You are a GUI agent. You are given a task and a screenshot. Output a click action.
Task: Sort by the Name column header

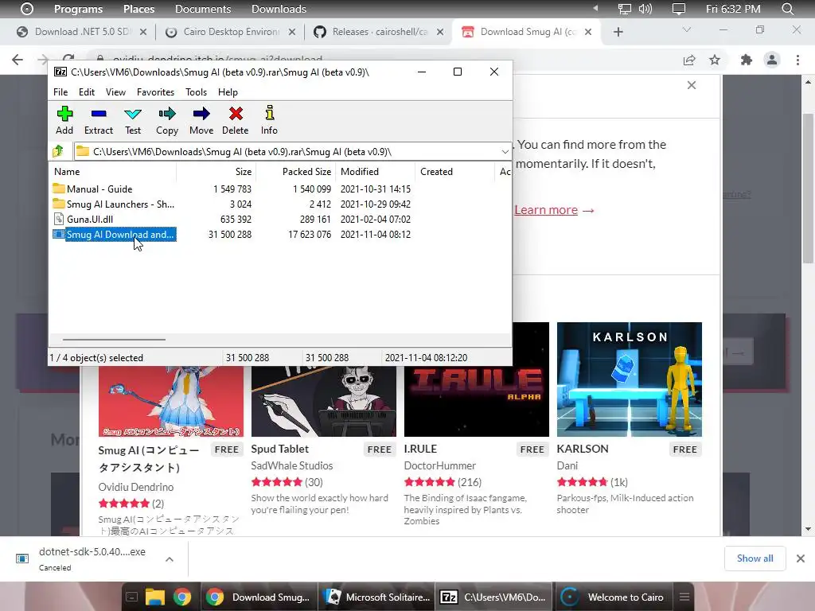113,172
